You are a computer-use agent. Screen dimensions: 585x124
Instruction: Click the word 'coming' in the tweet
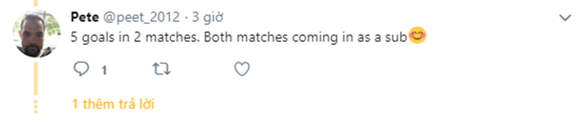click(x=315, y=37)
